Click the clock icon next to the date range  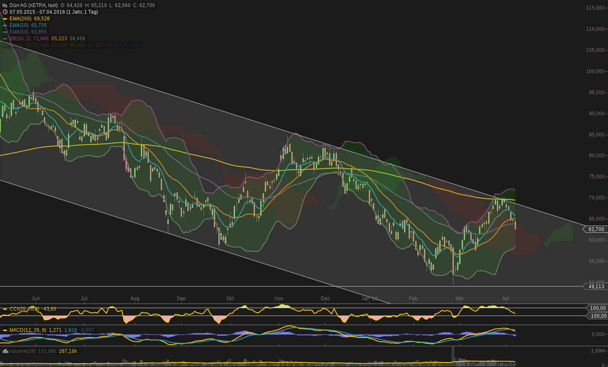click(x=5, y=12)
